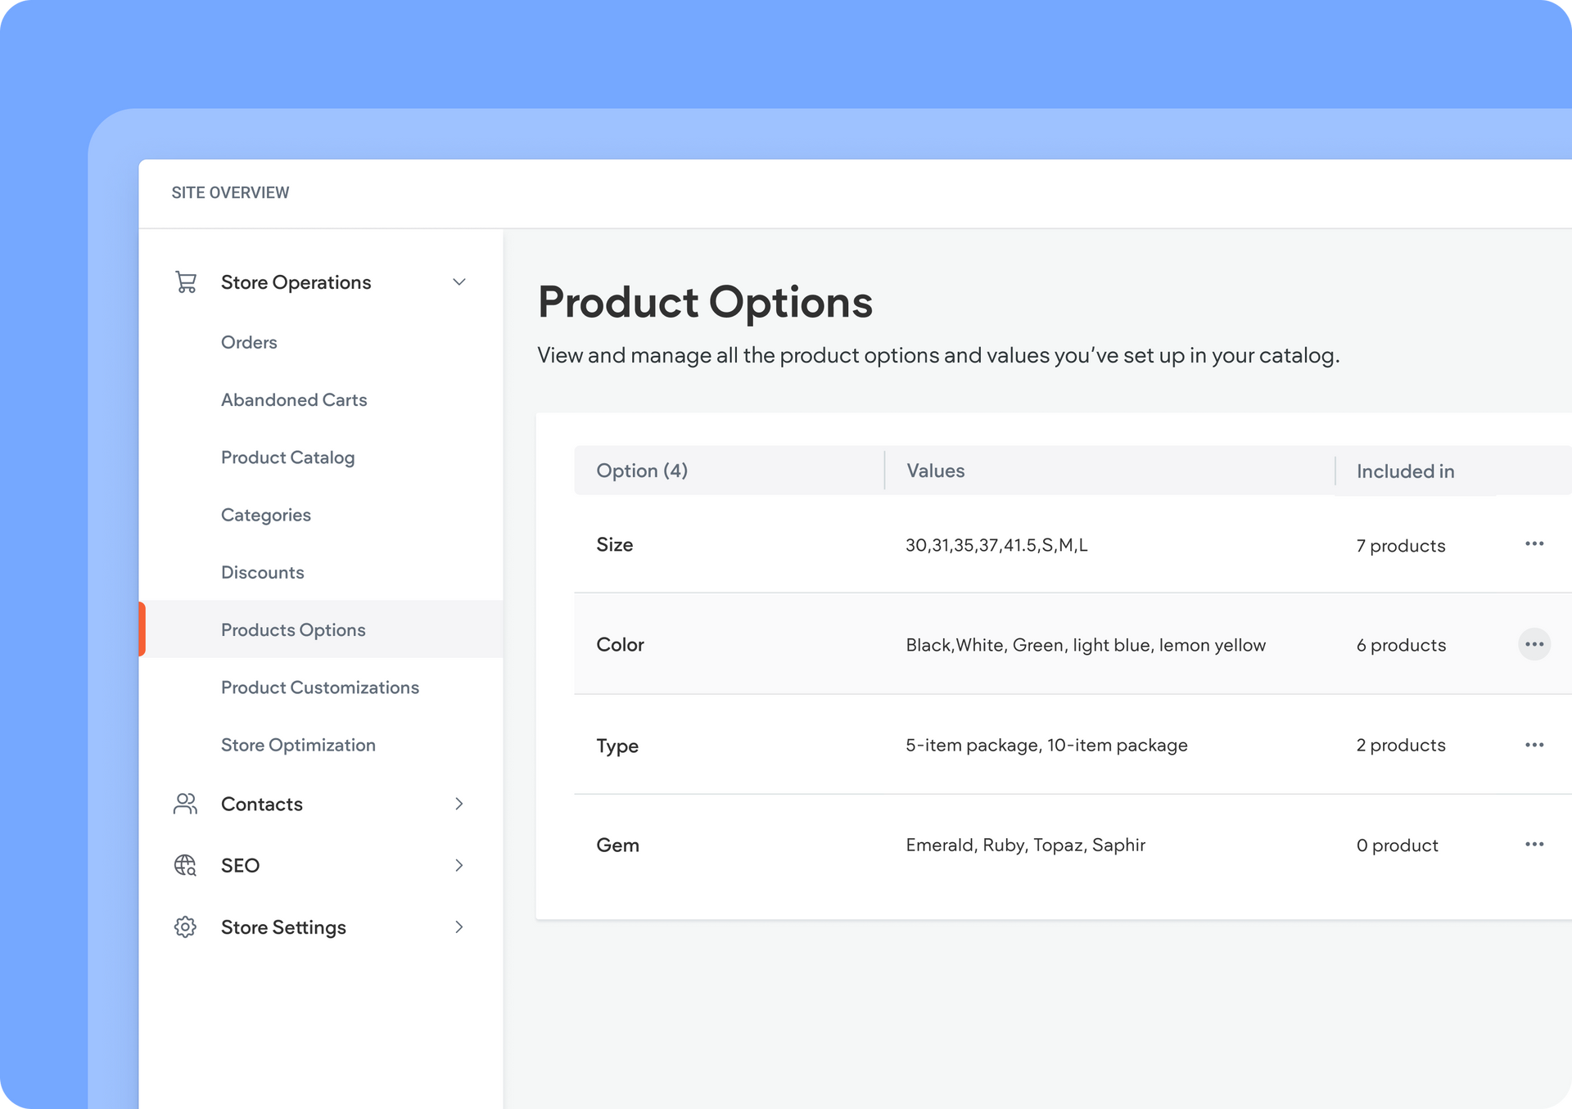Image resolution: width=1572 pixels, height=1109 pixels.
Task: Collapse the Store Operations section chevron
Action: coord(459,282)
